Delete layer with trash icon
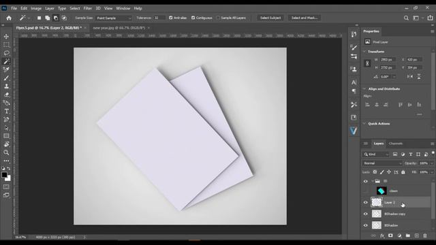This screenshot has height=245, width=436. click(x=425, y=235)
